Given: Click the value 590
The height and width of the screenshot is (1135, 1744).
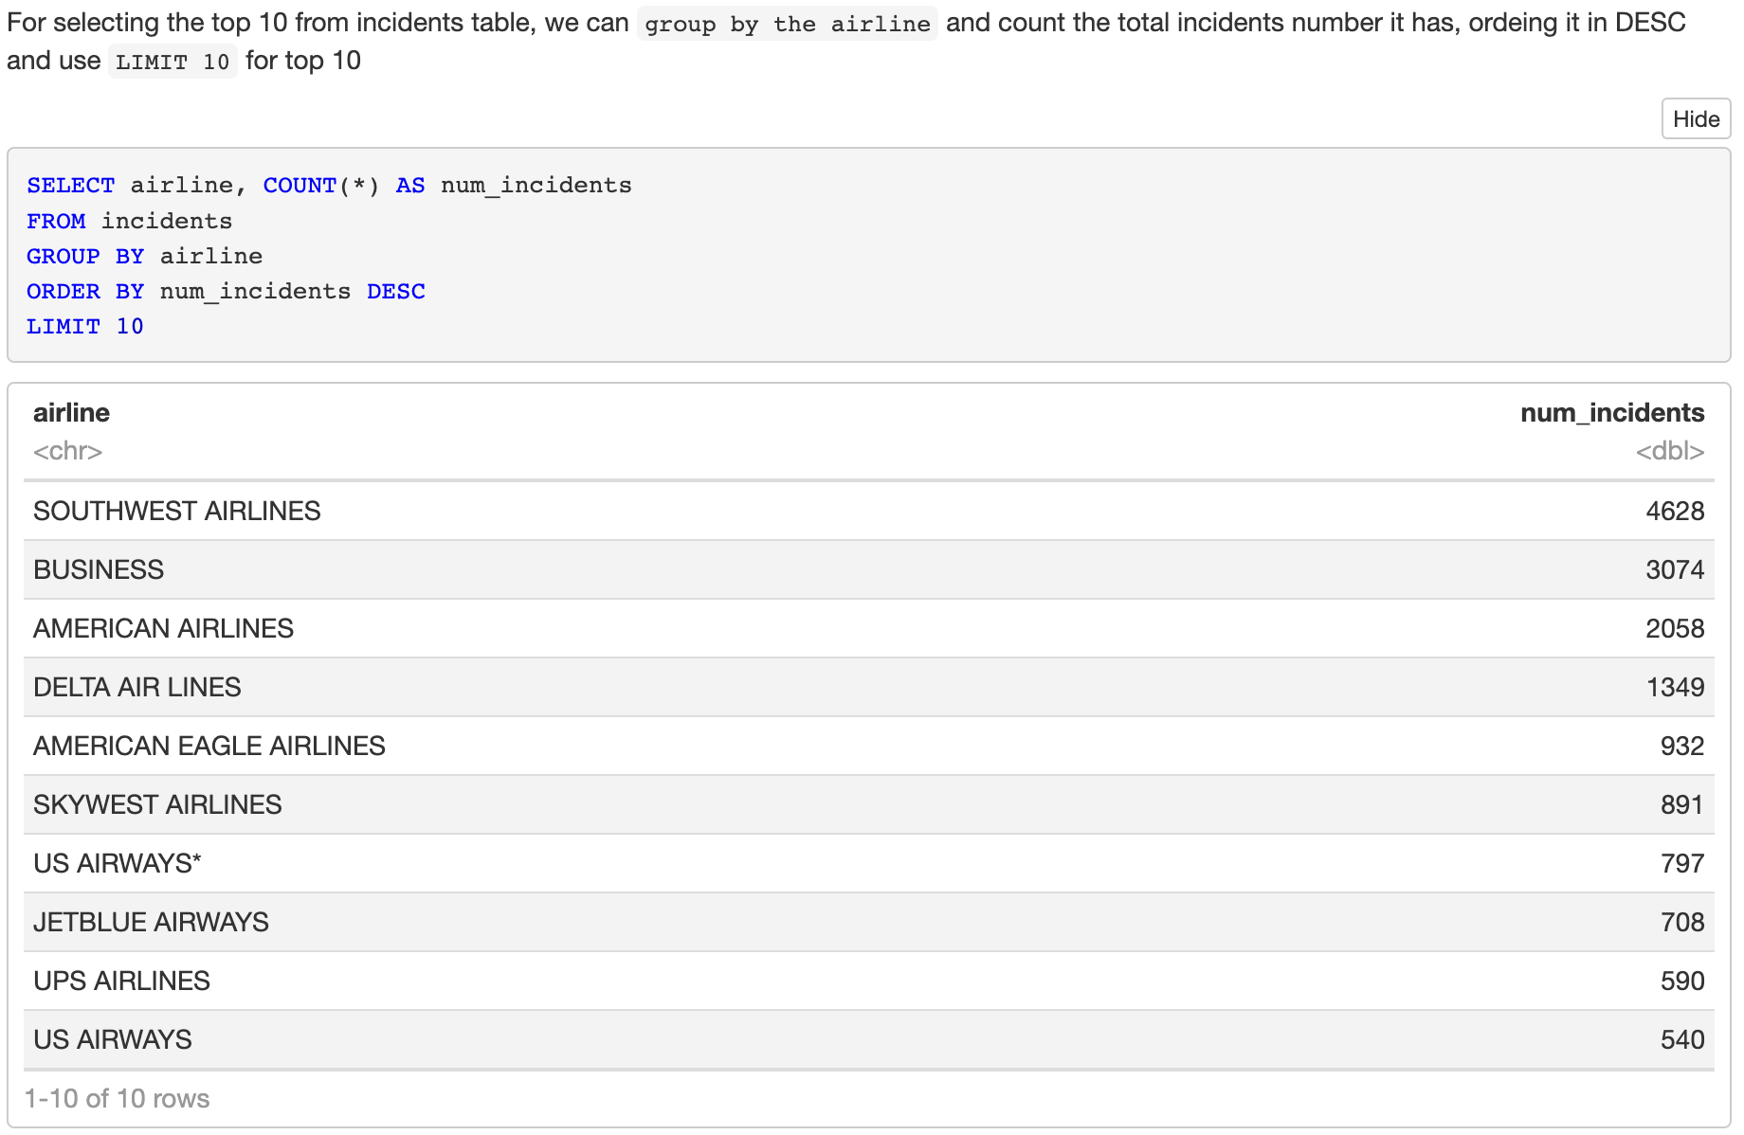Looking at the screenshot, I should pyautogui.click(x=1682, y=981).
